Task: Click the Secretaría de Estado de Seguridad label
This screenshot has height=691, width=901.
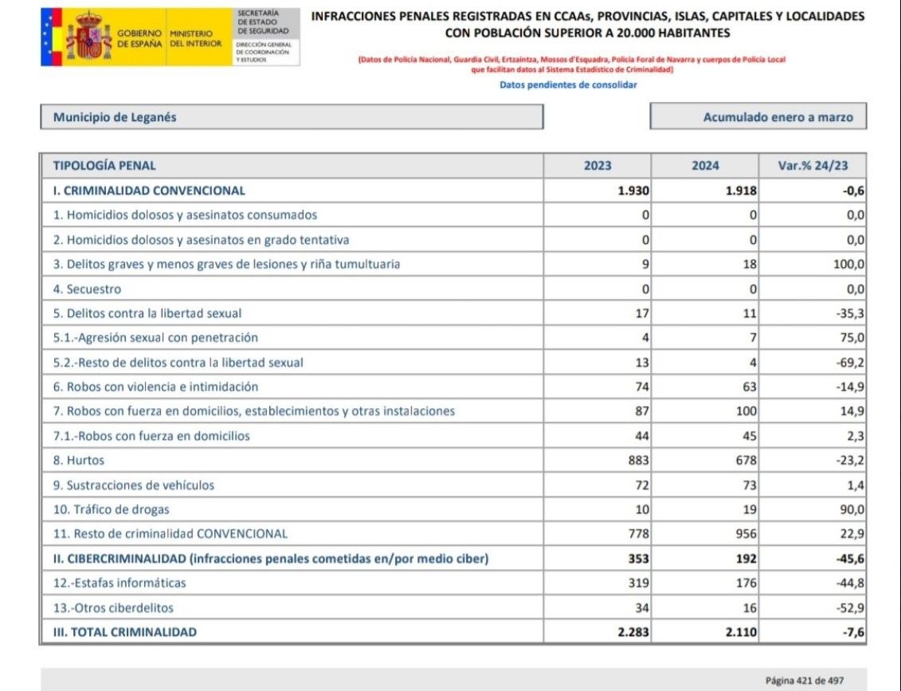Action: tap(259, 22)
